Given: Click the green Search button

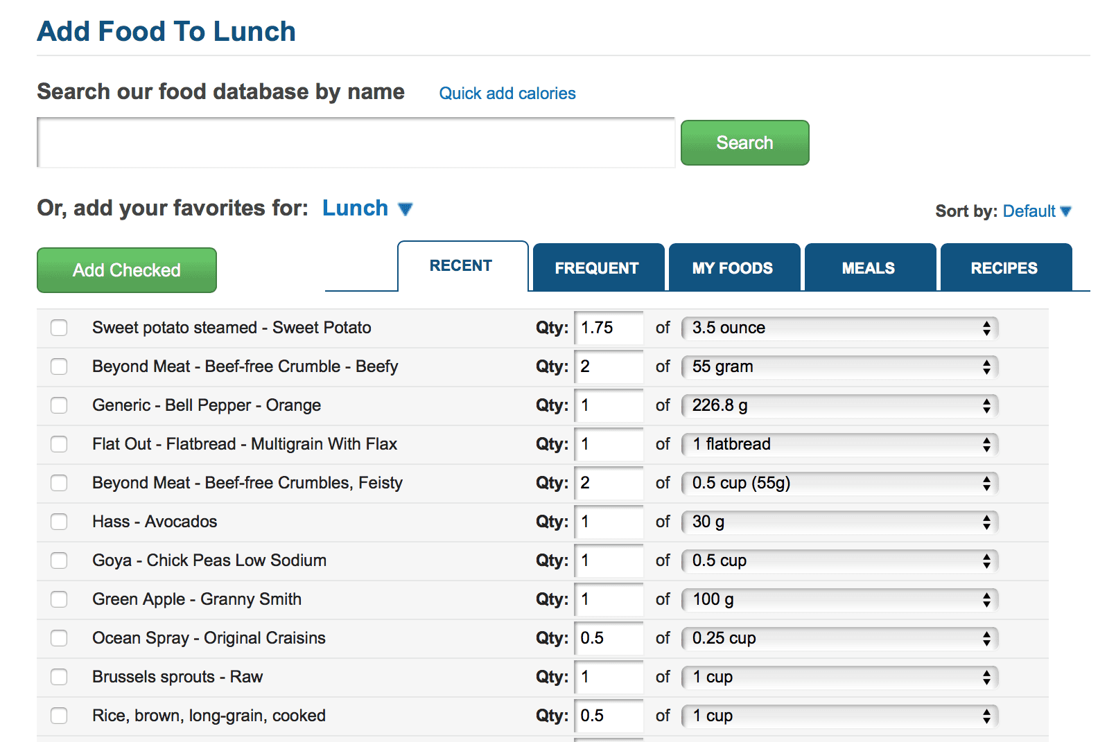Looking at the screenshot, I should click(x=744, y=143).
